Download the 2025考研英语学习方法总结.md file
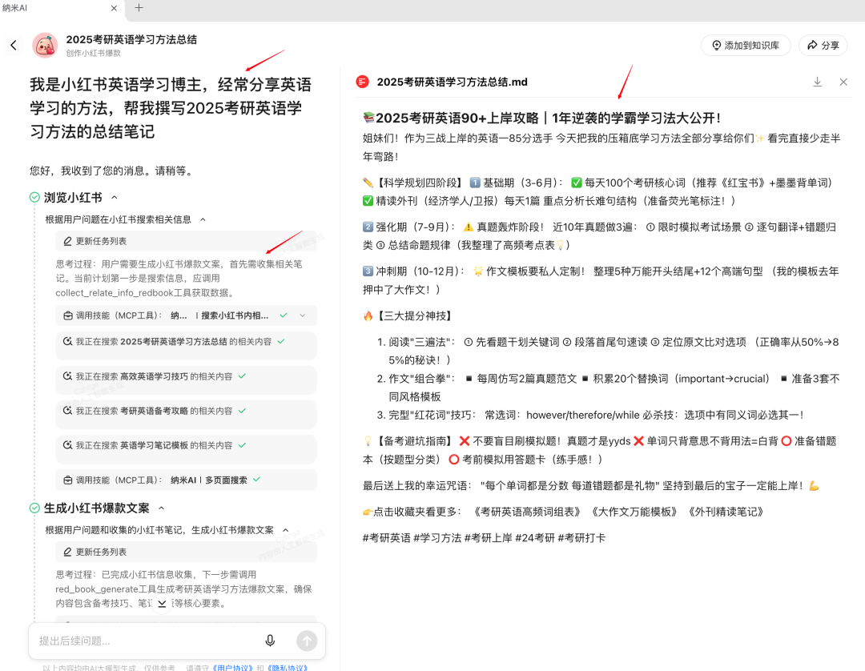This screenshot has width=865, height=671. click(x=817, y=82)
